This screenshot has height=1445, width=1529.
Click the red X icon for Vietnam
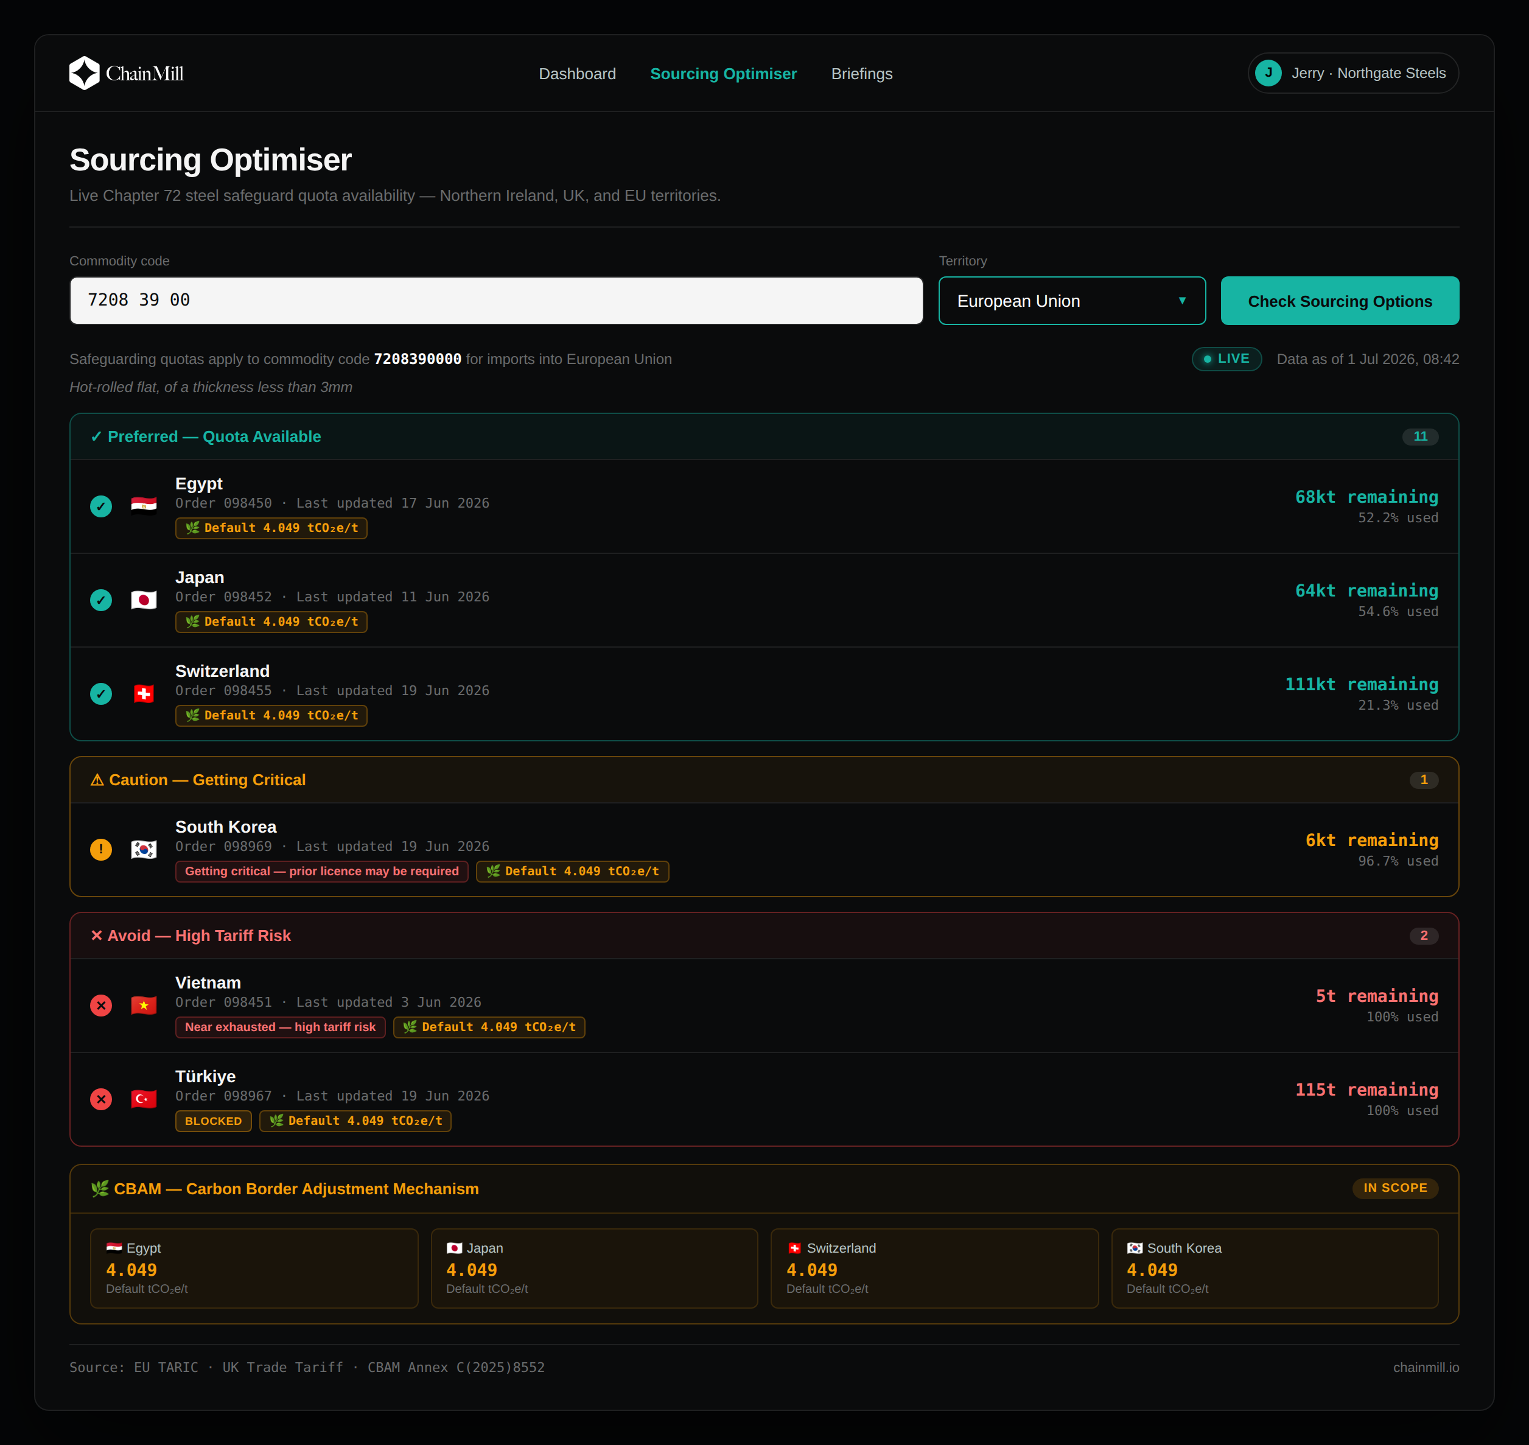(x=101, y=1005)
